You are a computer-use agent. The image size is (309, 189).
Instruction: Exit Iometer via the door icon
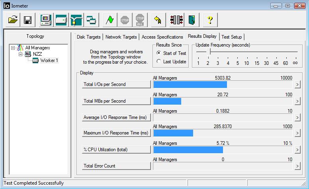(192, 20)
